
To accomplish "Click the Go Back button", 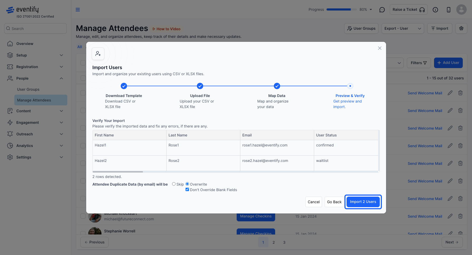I will tap(334, 202).
